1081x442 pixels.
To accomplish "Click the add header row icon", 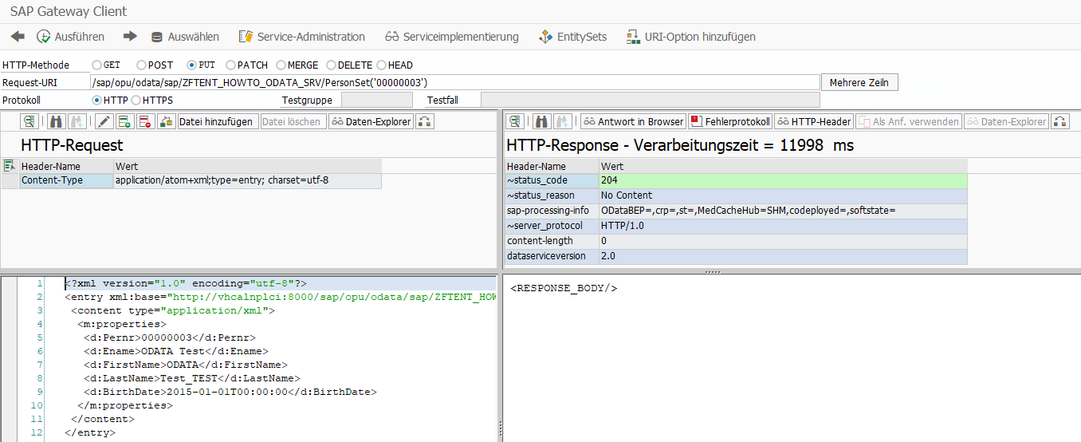I will coord(124,121).
